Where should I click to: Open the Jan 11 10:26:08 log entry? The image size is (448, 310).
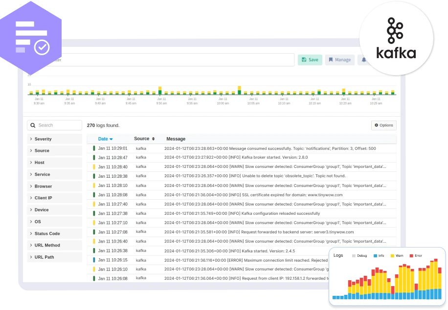208,278
